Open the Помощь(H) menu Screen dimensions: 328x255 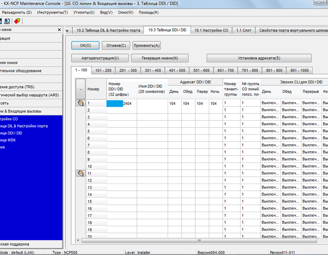[x=149, y=12]
